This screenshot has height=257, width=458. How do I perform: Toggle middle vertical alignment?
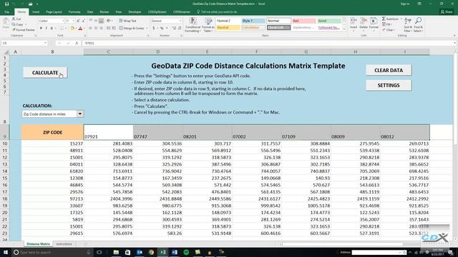tap(96, 21)
